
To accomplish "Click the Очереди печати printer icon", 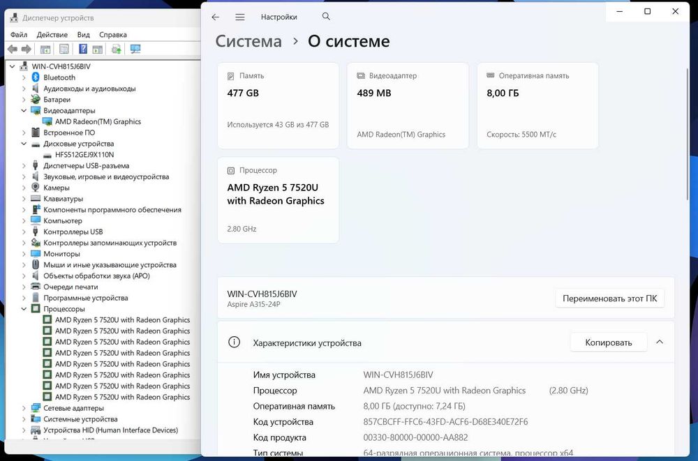I will coord(36,287).
